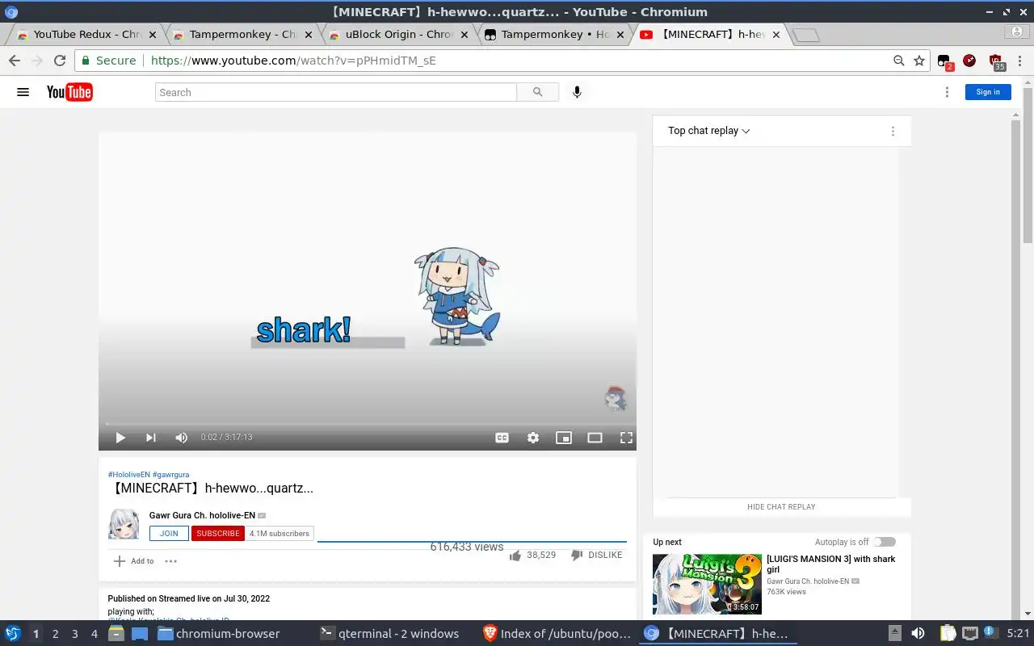
Task: Open Gawr Gura Ch. hololive-EN channel name
Action: [202, 515]
